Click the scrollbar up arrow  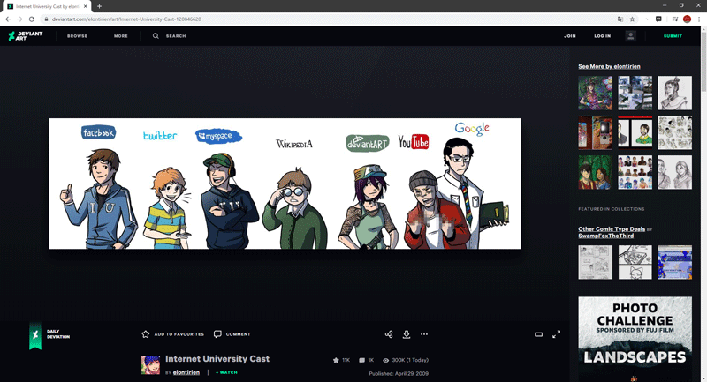pos(703,28)
